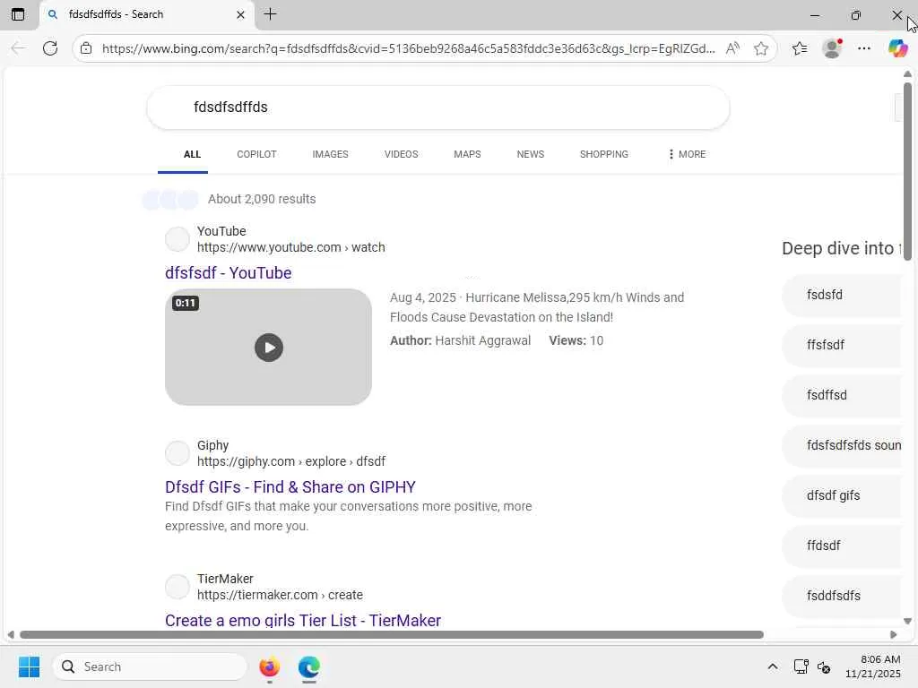Open Edge Settings and more menu
Viewport: 918px width, 688px height.
[x=864, y=48]
